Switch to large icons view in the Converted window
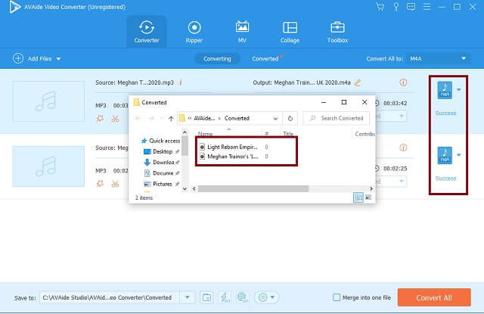Viewport: 484px width, 314px height. 368,197
